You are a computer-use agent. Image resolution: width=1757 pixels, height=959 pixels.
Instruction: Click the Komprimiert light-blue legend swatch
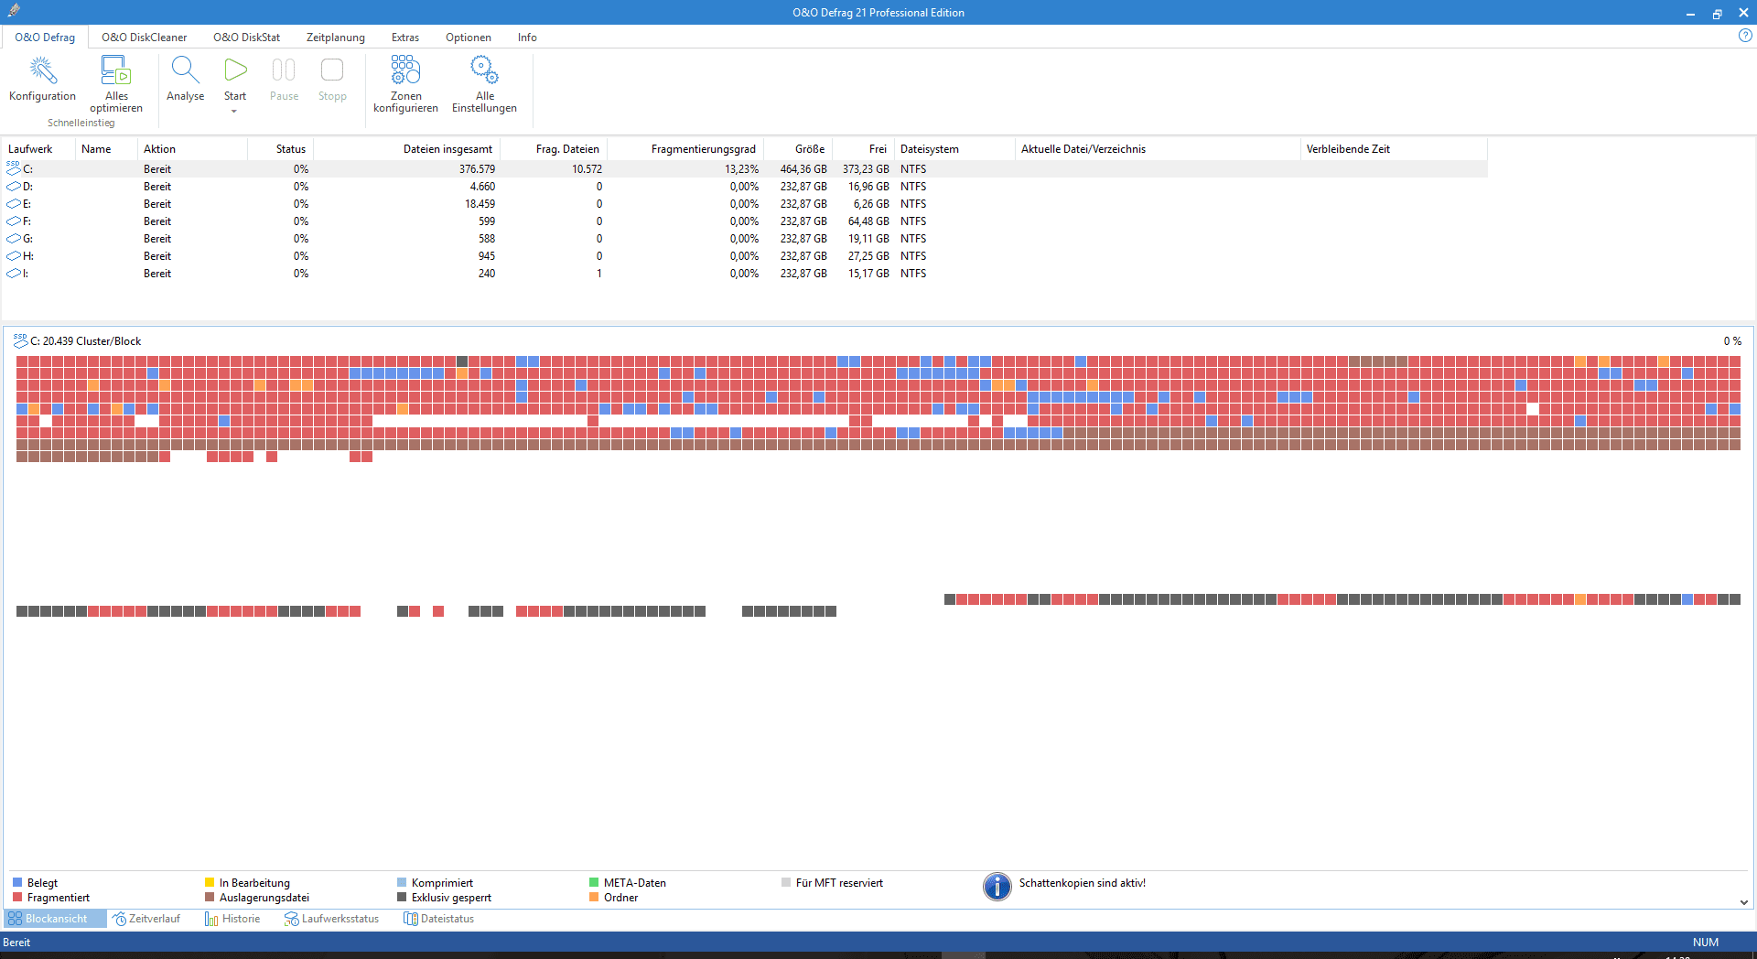point(402,883)
